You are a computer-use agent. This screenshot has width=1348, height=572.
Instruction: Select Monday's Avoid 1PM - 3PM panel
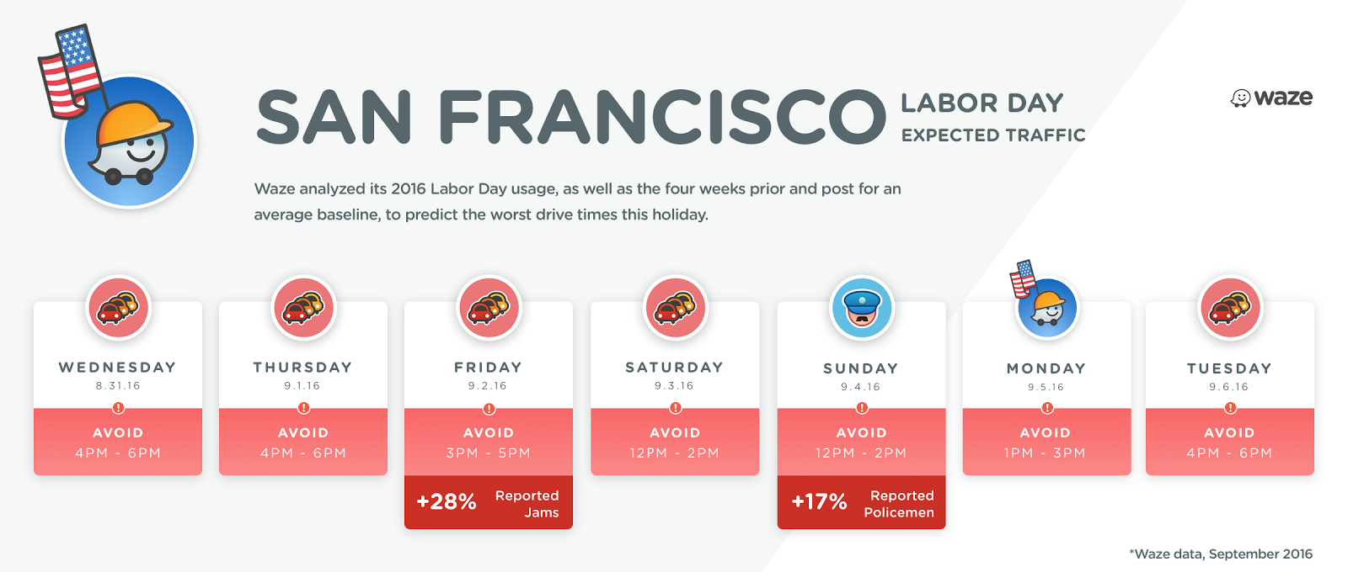(1046, 442)
